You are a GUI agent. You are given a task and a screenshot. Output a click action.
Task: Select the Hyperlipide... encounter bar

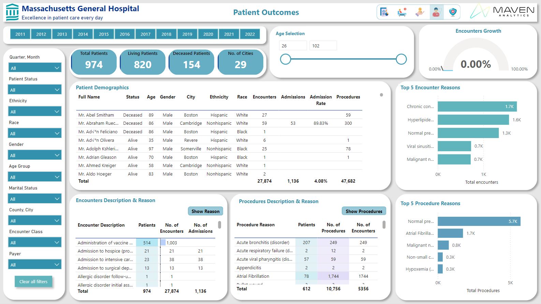473,120
